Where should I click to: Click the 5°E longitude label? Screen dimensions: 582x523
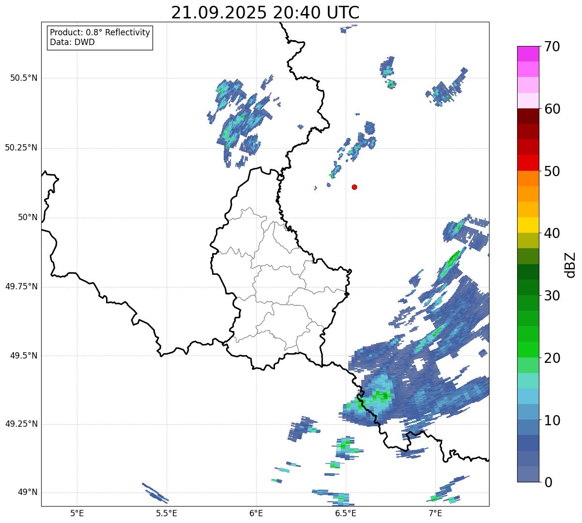pyautogui.click(x=77, y=513)
